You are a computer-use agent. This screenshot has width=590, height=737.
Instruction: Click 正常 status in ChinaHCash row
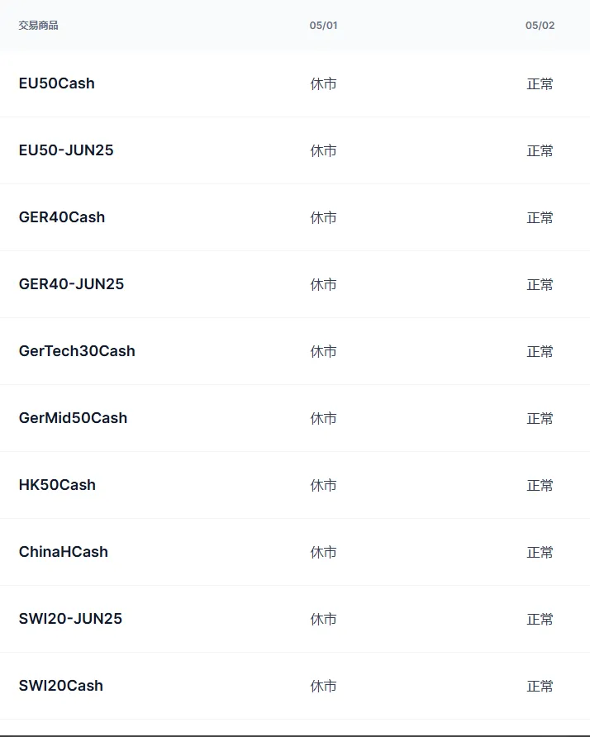pyautogui.click(x=540, y=553)
